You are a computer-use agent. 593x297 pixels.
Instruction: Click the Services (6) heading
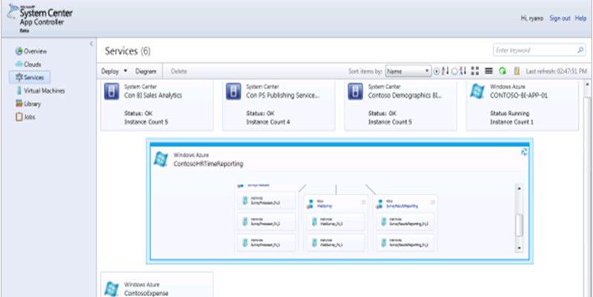[127, 51]
